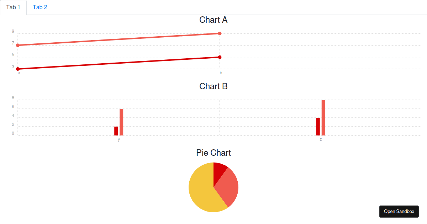Select Tab 1
The image size is (427, 224).
(x=13, y=7)
